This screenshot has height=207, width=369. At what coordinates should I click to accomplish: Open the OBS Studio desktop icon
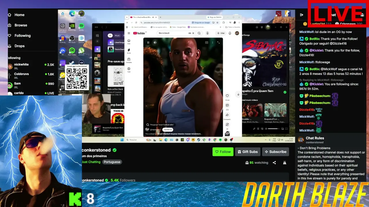(72, 39)
